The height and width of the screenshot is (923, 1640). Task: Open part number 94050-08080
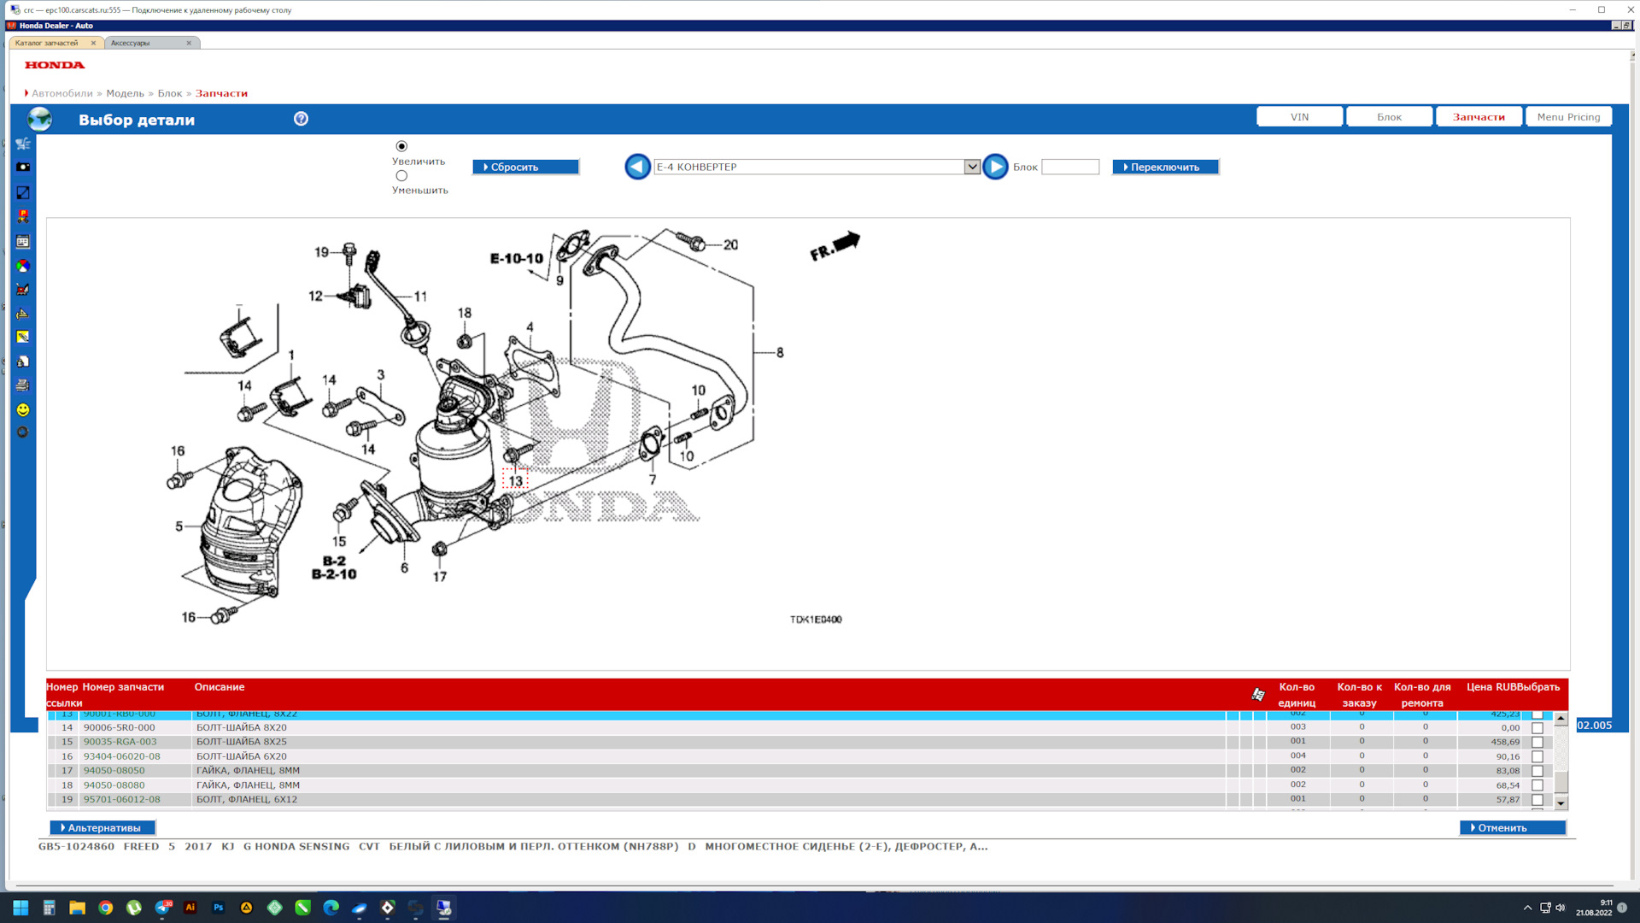(x=114, y=785)
